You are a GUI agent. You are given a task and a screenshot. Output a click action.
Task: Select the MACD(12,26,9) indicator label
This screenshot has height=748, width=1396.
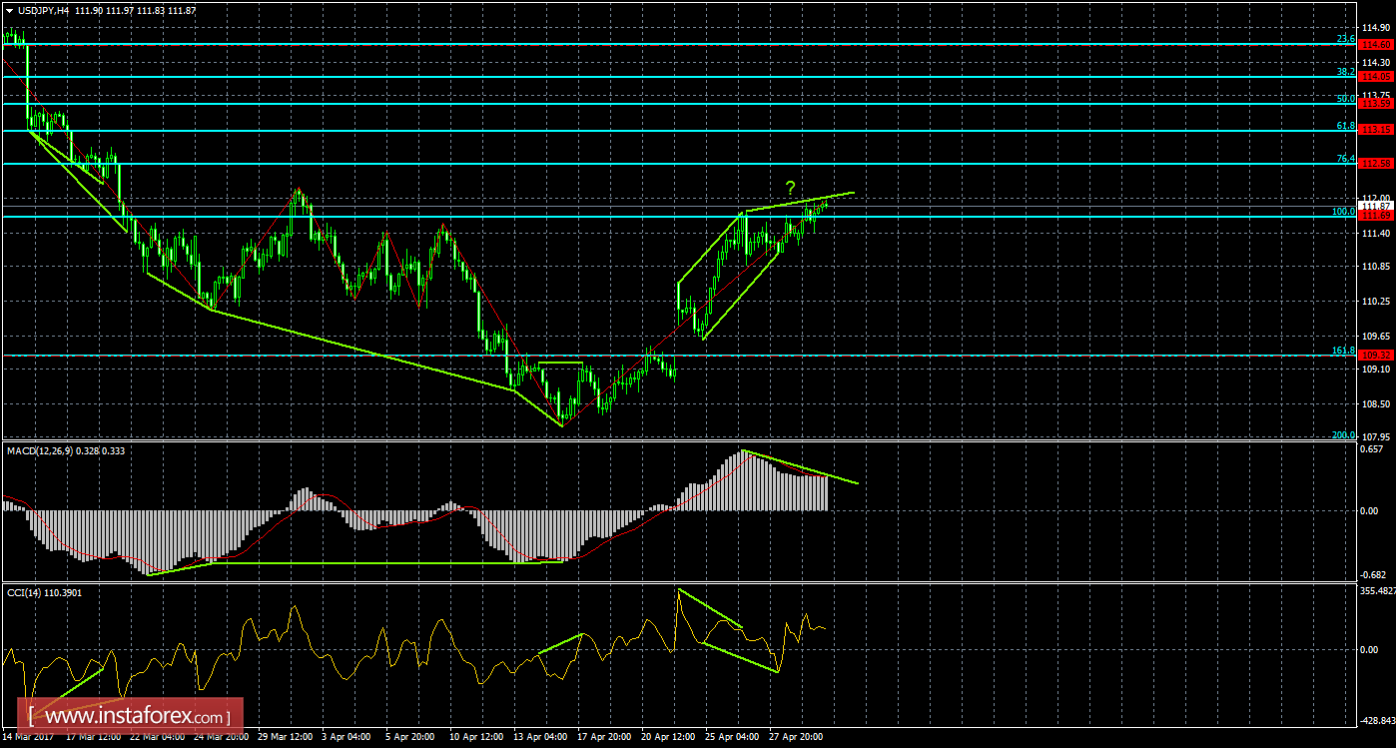[x=52, y=451]
